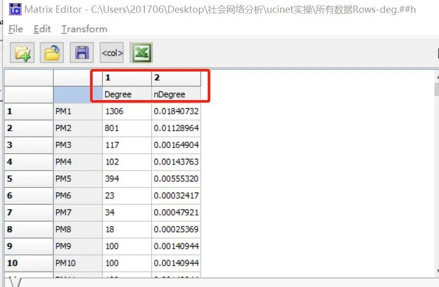This screenshot has height=287, width=439.
Task: Select row number 1 header
Action: (x=29, y=111)
